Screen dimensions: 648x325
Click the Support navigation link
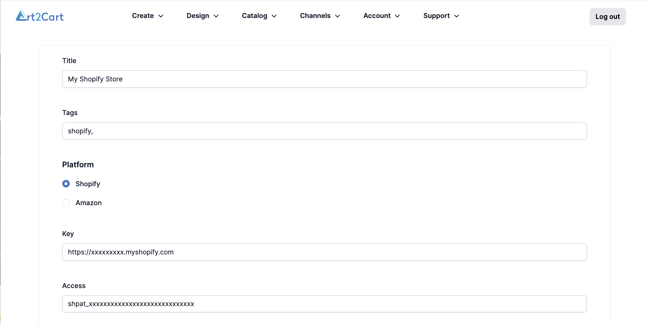pos(436,16)
